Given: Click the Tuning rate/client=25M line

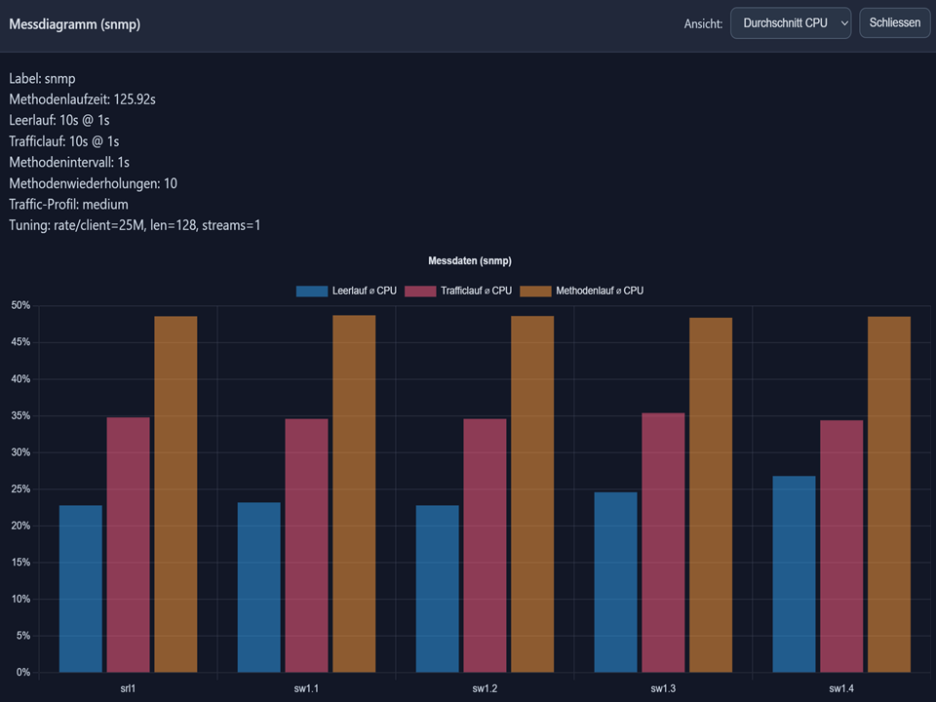Looking at the screenshot, I should 135,225.
